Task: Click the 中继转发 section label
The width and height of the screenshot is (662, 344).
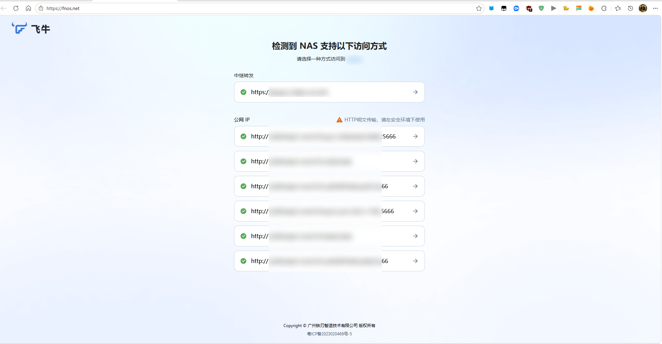Action: point(244,75)
